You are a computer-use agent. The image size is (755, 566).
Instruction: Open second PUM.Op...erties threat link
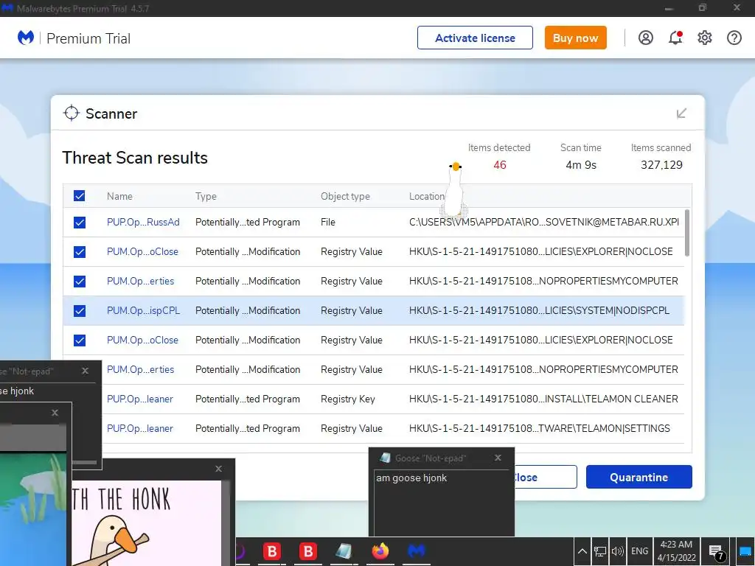[140, 370]
